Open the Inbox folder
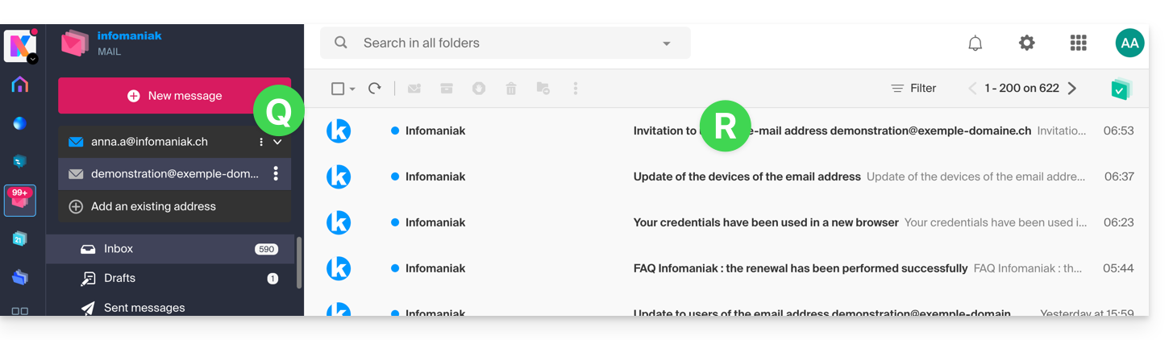1173x340 pixels. point(119,249)
